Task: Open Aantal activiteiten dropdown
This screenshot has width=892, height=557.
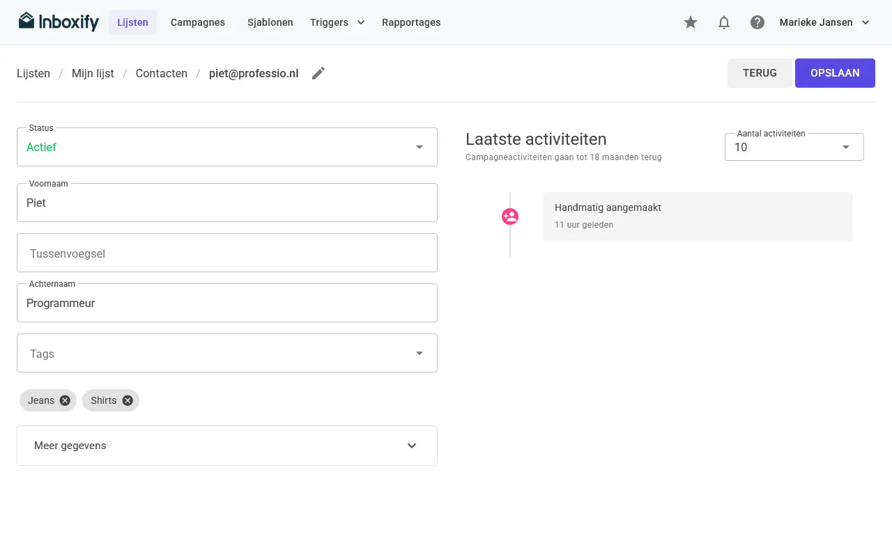Action: [794, 147]
